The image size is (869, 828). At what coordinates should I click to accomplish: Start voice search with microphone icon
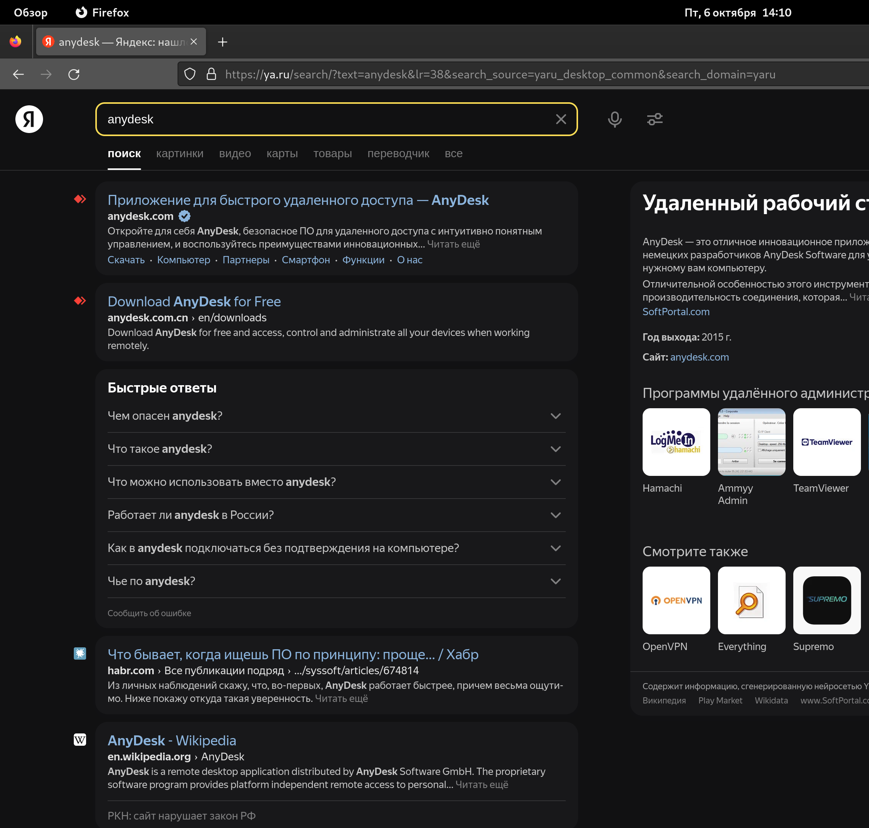[615, 119]
